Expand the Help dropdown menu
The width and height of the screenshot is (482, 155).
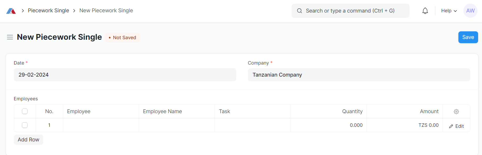click(449, 11)
